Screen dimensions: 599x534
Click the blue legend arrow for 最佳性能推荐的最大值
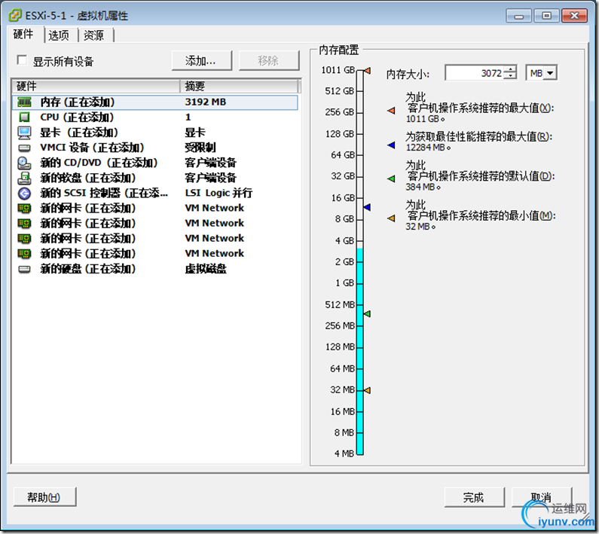[x=391, y=145]
